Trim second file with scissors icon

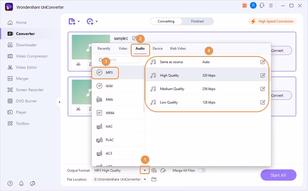tap(78, 109)
